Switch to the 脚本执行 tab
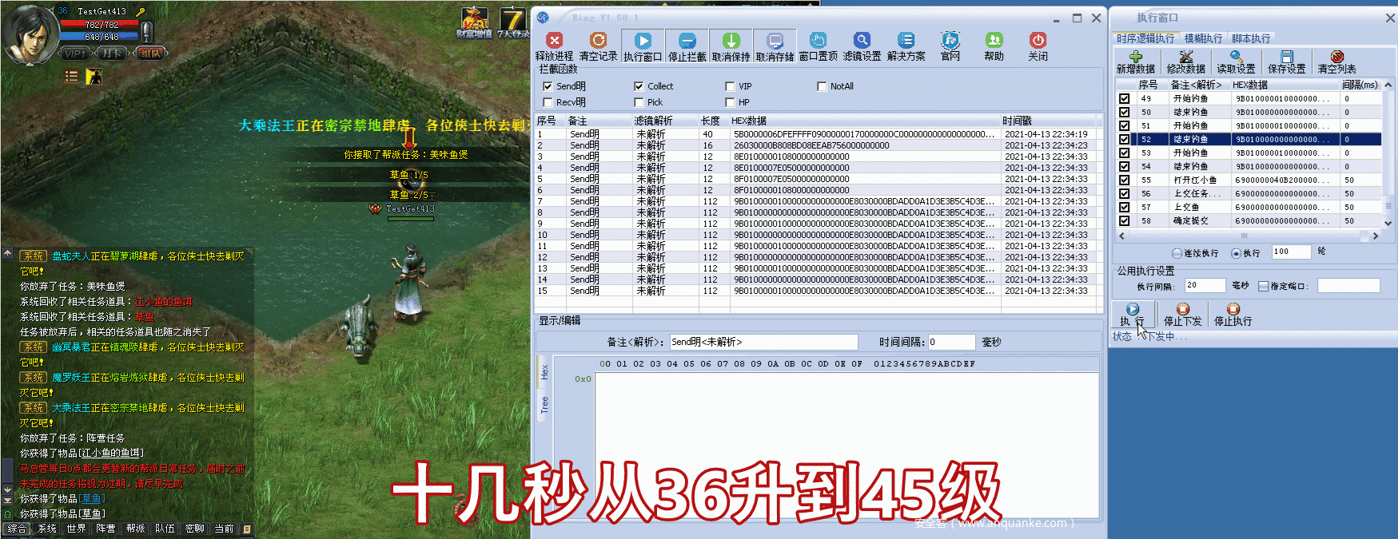Screen dimensions: 1398x539 [x=1250, y=38]
